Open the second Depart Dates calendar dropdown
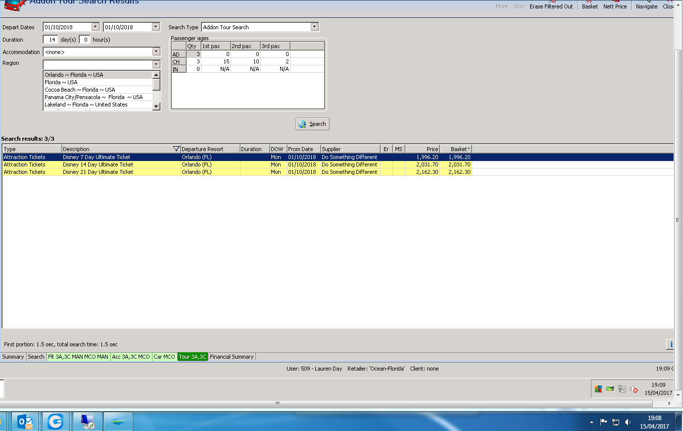 [156, 27]
